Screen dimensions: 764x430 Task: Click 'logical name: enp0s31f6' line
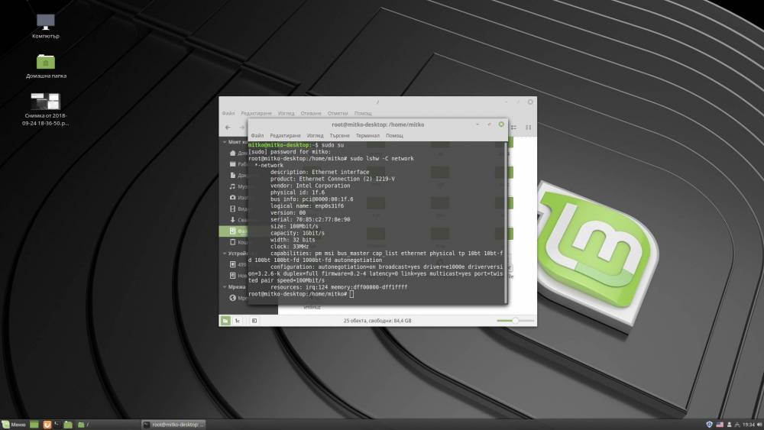307,206
